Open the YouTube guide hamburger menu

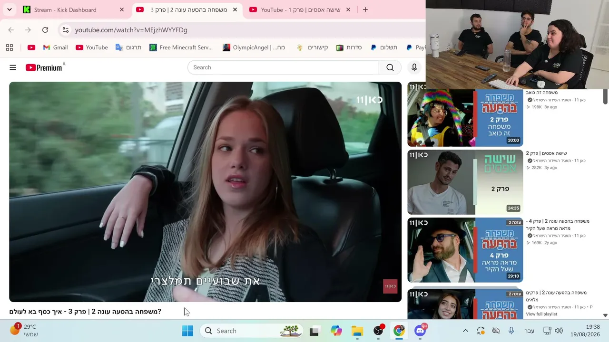[13, 67]
